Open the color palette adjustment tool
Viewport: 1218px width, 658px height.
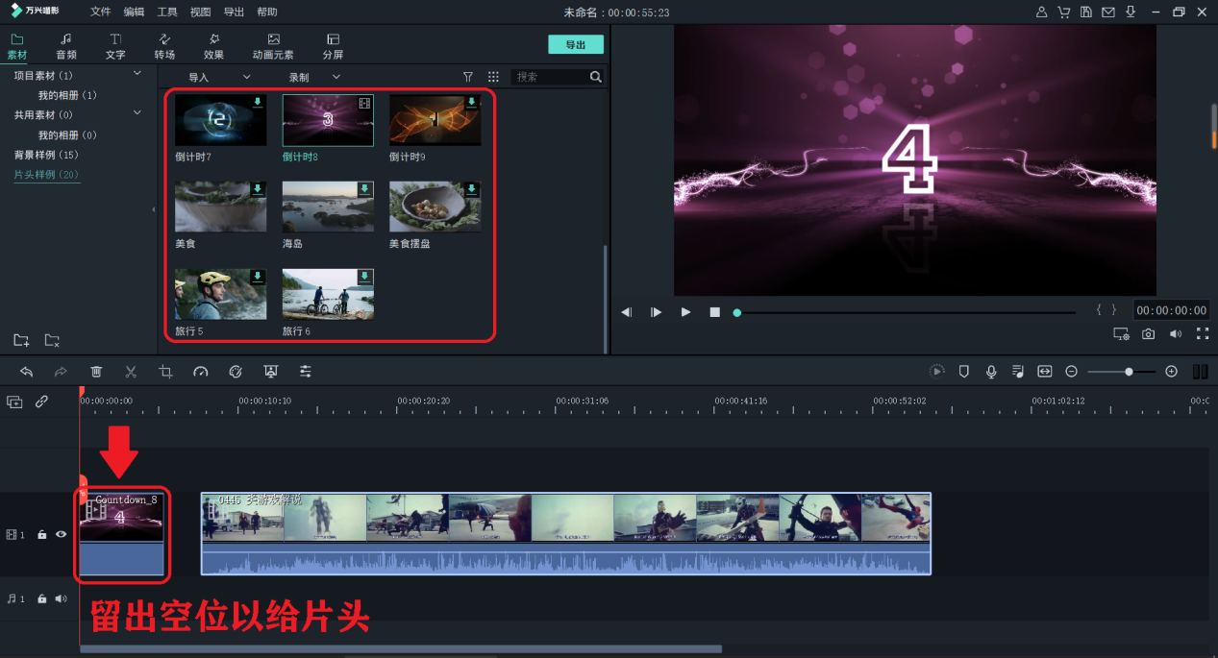pos(236,372)
